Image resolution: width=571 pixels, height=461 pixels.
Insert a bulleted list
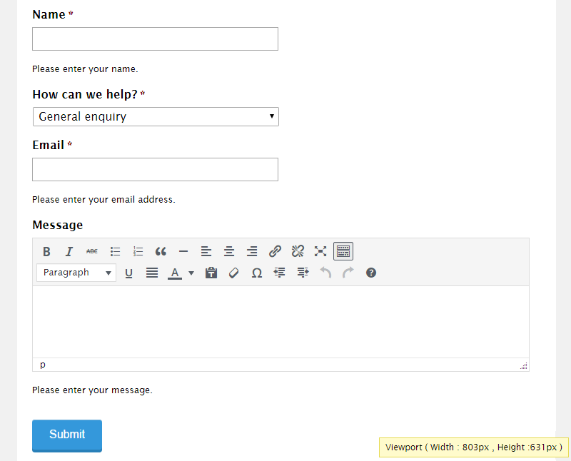pos(115,251)
